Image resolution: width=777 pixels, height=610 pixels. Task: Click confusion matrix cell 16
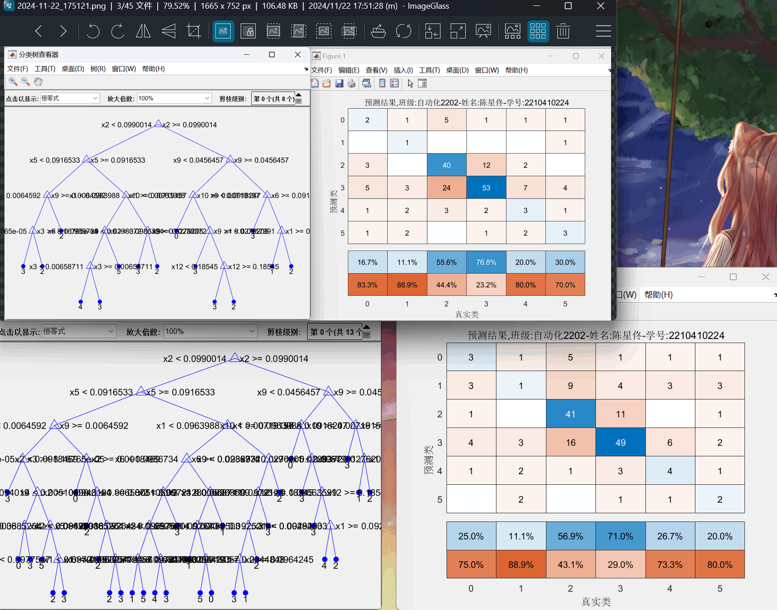point(571,443)
